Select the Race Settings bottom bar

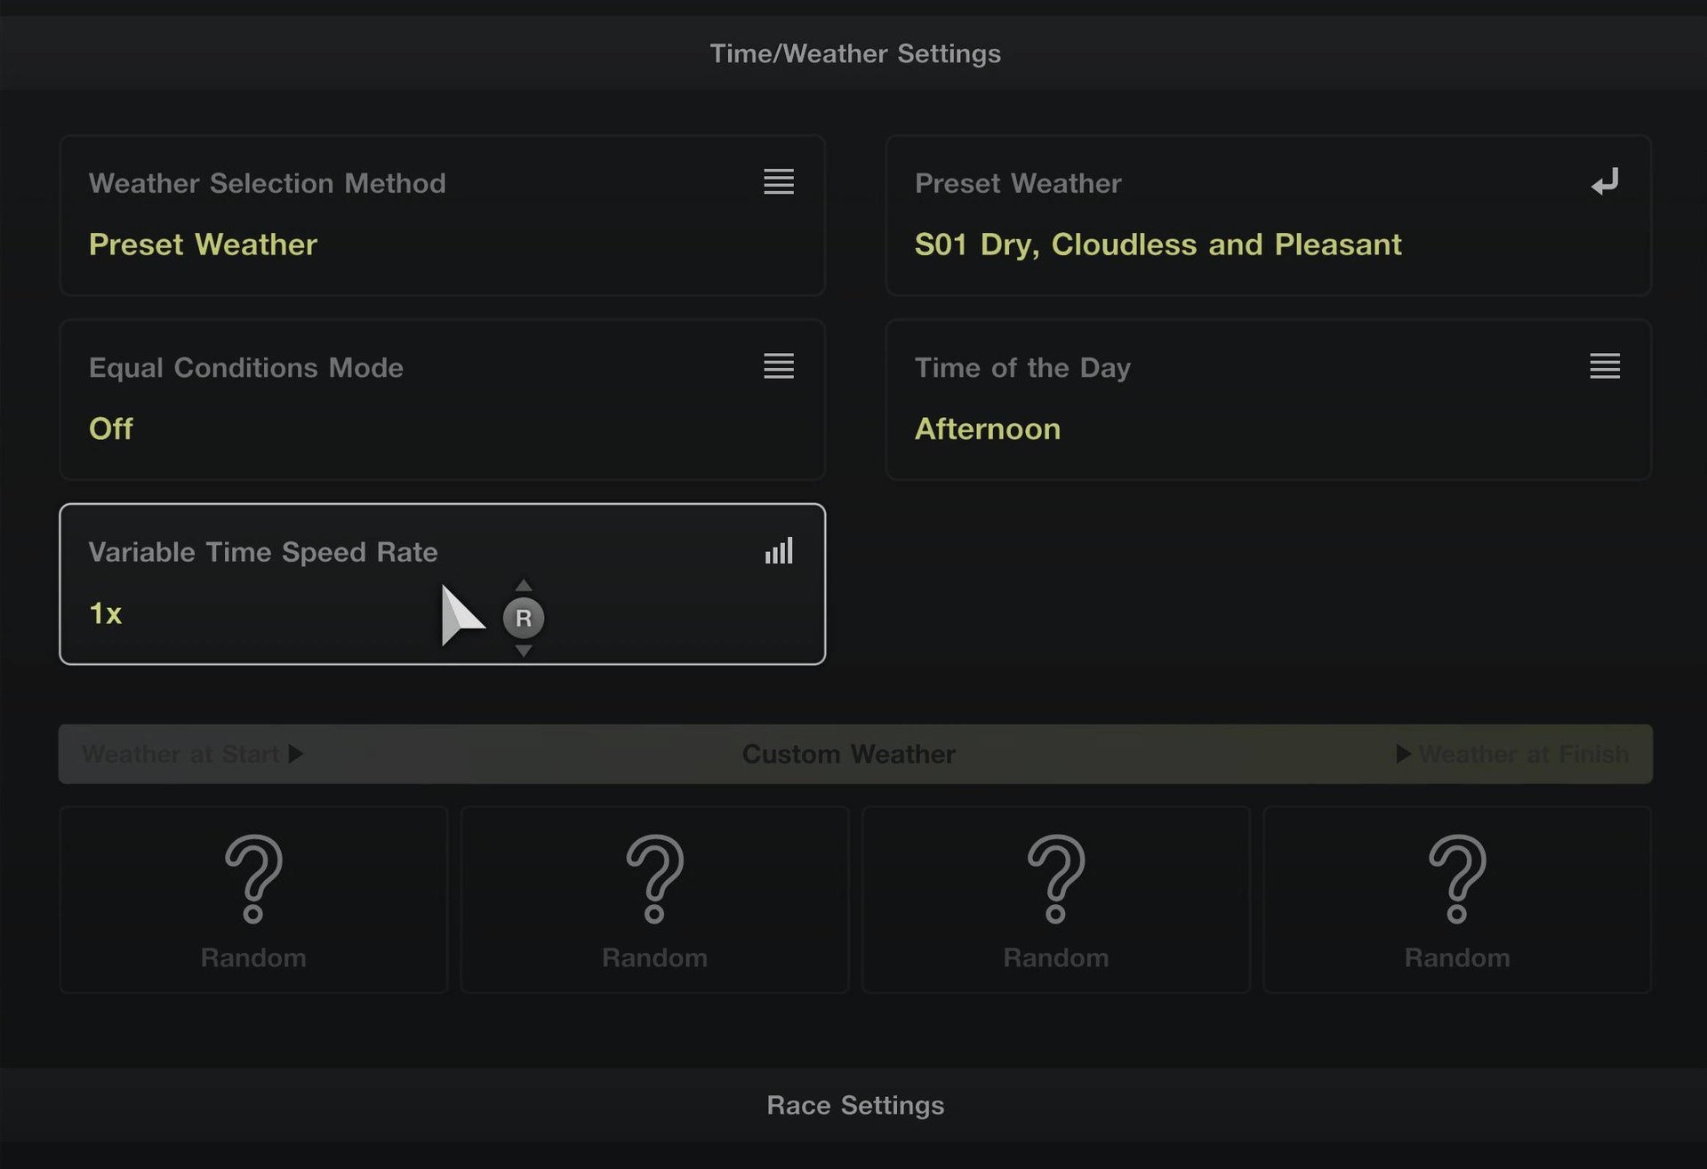click(x=854, y=1105)
